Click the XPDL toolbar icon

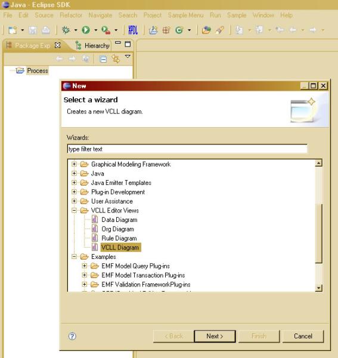tap(133, 30)
